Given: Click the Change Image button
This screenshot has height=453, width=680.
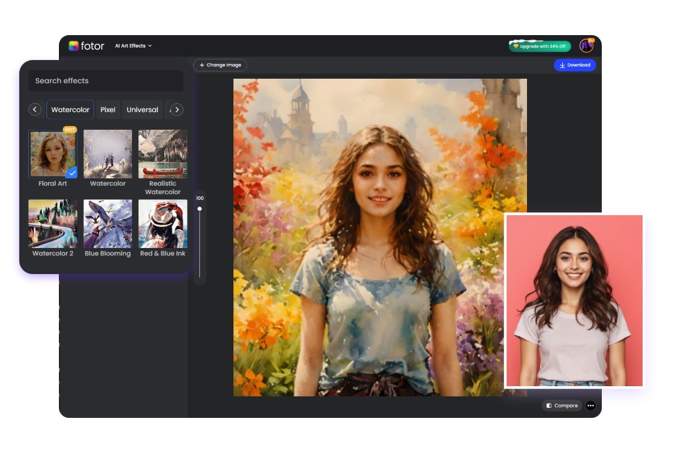Looking at the screenshot, I should pyautogui.click(x=220, y=65).
